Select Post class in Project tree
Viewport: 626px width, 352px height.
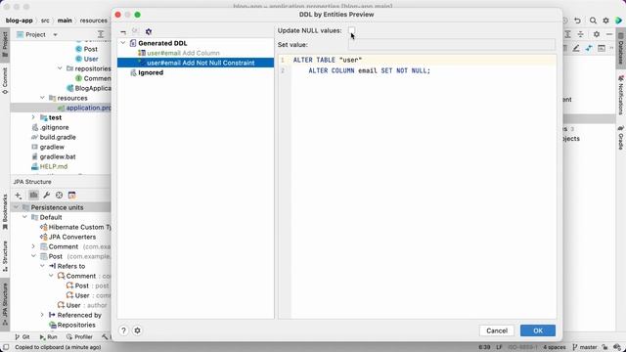pos(90,49)
